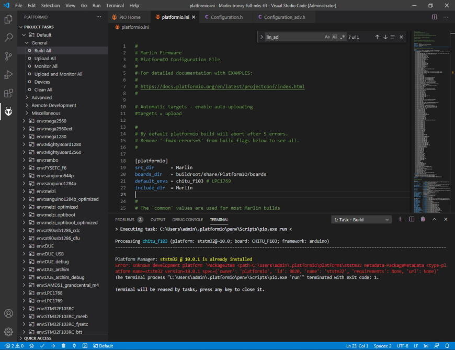Switch to the PIO Home tab
Image resolution: width=455 pixels, height=350 pixels.
coord(129,17)
